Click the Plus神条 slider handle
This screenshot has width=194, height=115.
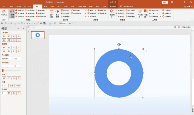3,71
